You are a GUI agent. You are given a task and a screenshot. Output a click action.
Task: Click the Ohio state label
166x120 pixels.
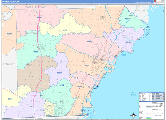(40, 118)
